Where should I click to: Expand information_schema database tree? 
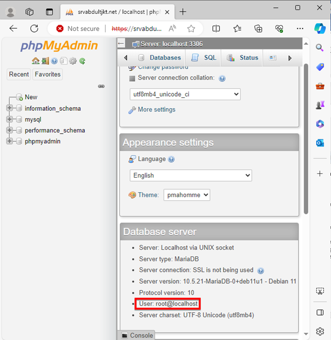click(x=9, y=108)
